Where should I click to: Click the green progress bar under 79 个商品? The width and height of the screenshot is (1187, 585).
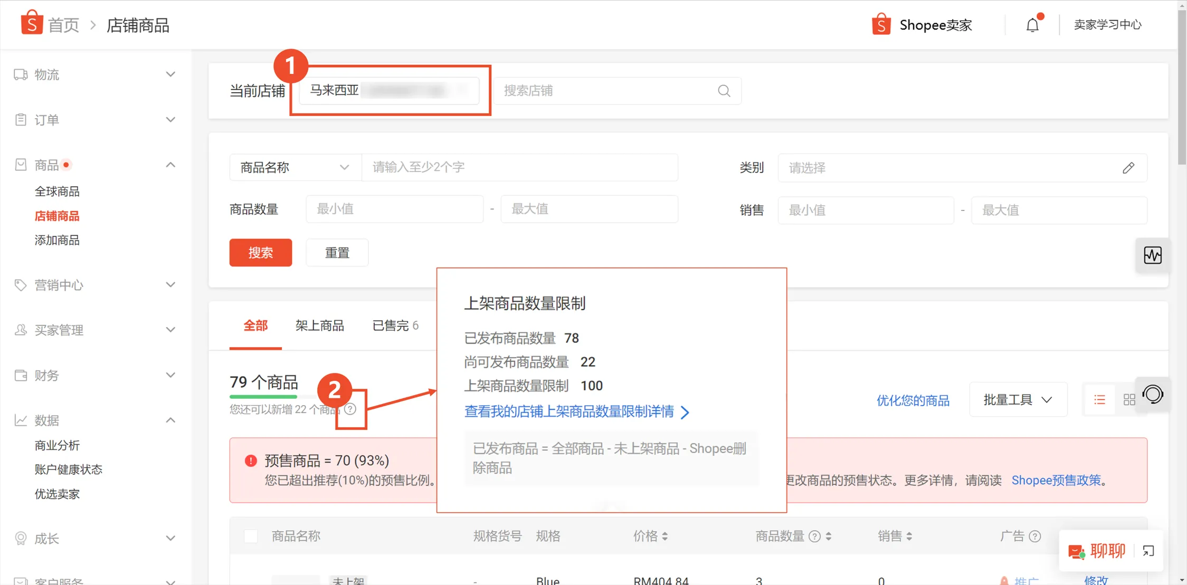point(263,397)
